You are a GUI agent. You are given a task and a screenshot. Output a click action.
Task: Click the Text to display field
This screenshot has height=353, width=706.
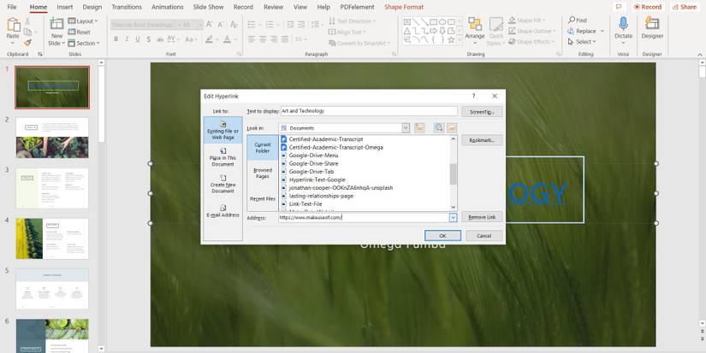[369, 110]
